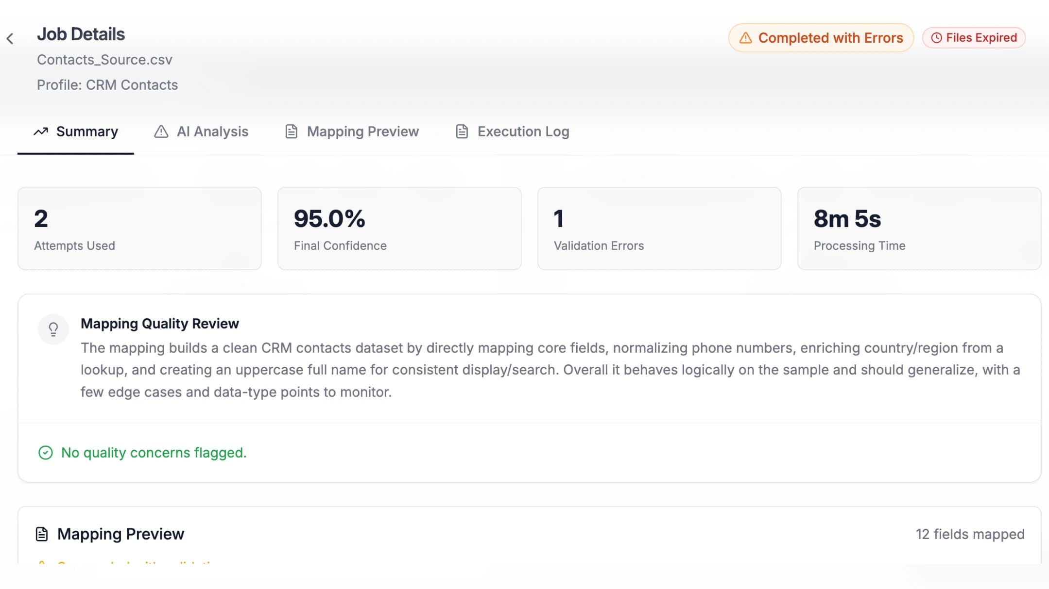Click the No quality concerns flagged message
Image resolution: width=1049 pixels, height=589 pixels.
tap(154, 453)
